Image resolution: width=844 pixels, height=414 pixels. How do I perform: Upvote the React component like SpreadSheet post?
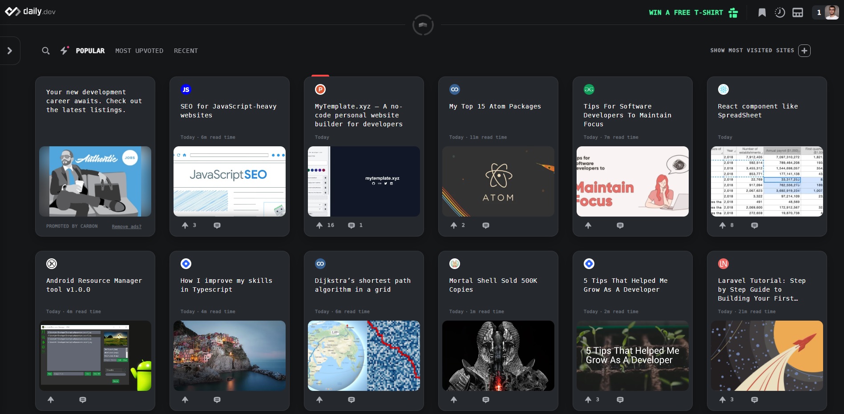723,225
